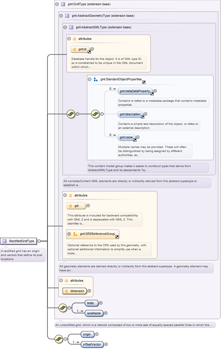Collapse attributes group containing gml:id

coord(69,39)
